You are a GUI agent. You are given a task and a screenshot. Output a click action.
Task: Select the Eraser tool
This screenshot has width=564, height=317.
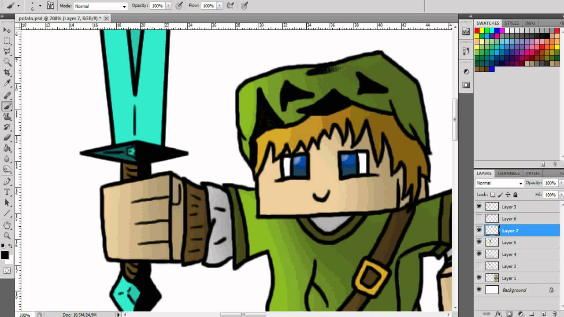(7, 138)
